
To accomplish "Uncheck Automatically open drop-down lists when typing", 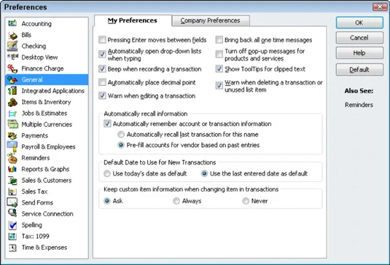I will tap(102, 55).
